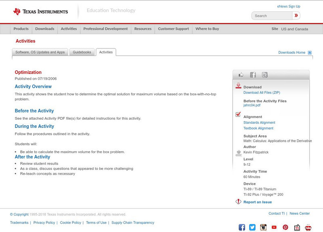Open the Terms of Use footer link
Image resolution: width=323 pixels, height=232 pixels.
96,223
